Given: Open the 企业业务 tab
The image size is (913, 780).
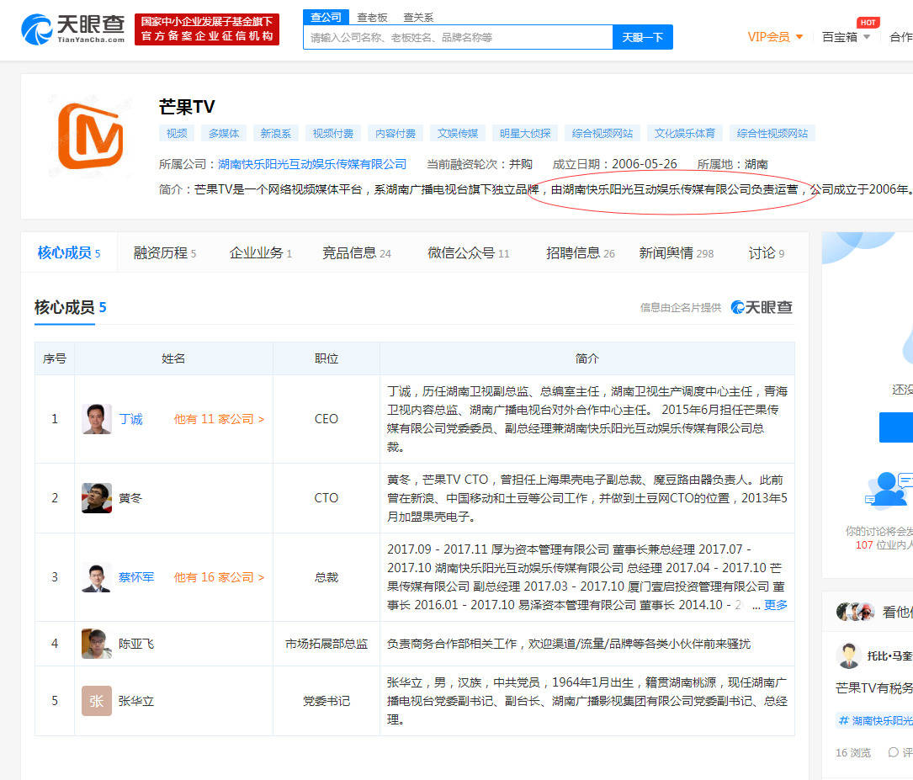Looking at the screenshot, I should click(260, 253).
